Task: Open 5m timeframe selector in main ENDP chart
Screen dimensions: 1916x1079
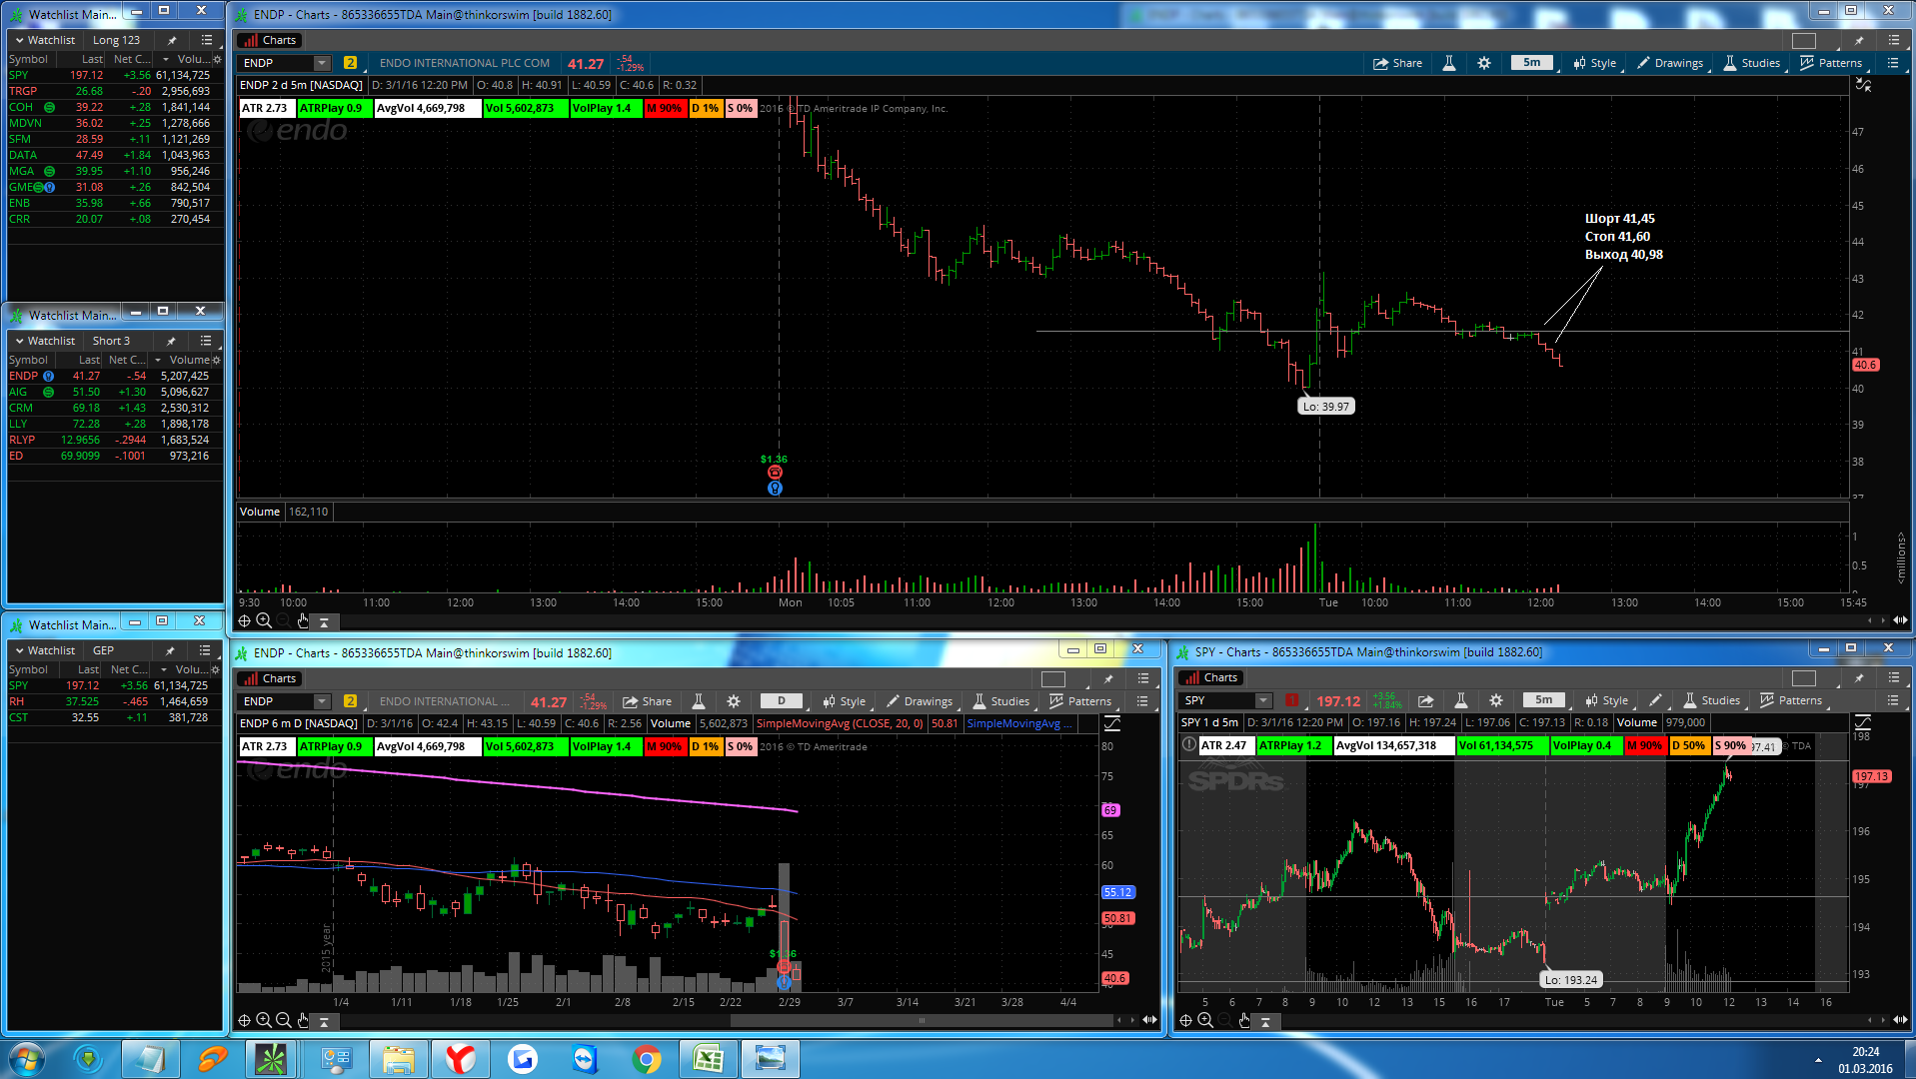Action: pos(1532,62)
